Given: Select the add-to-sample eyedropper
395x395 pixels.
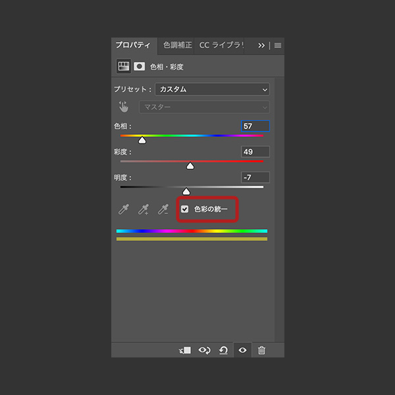Looking at the screenshot, I should 143,210.
